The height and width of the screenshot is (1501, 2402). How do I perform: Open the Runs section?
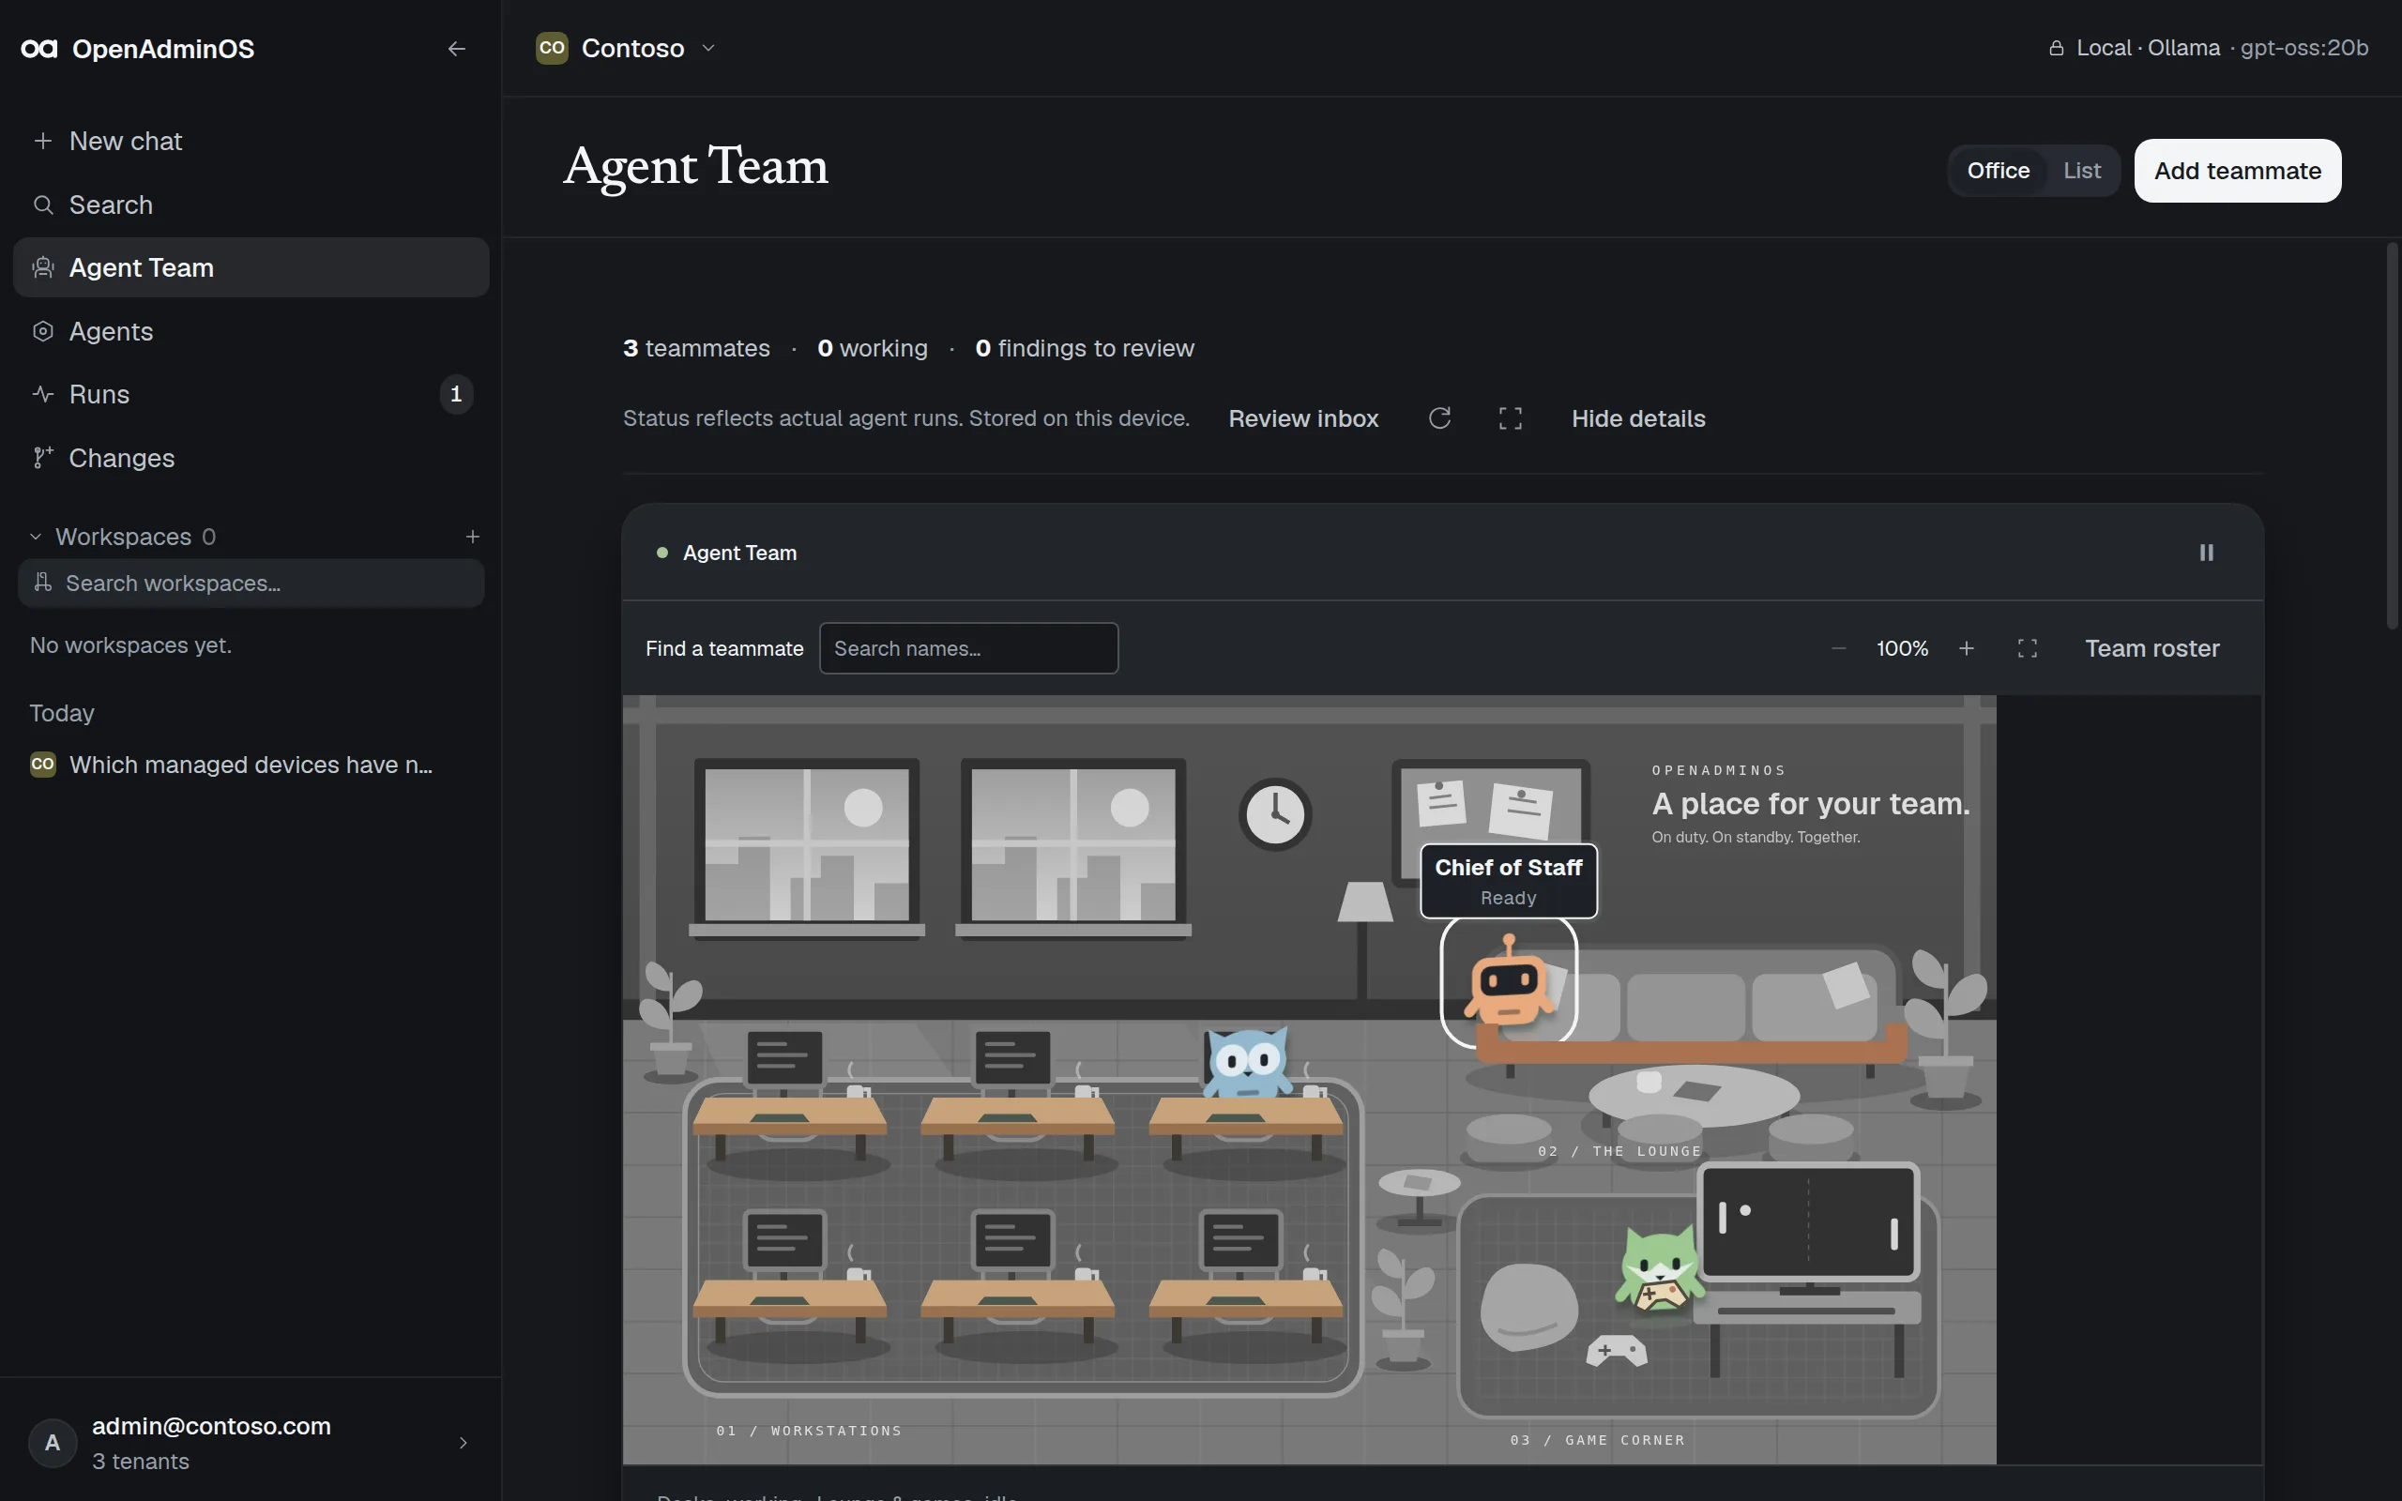point(251,394)
